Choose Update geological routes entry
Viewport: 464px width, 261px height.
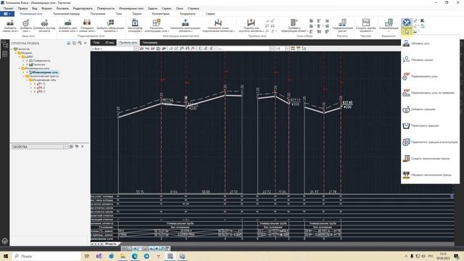coord(430,175)
